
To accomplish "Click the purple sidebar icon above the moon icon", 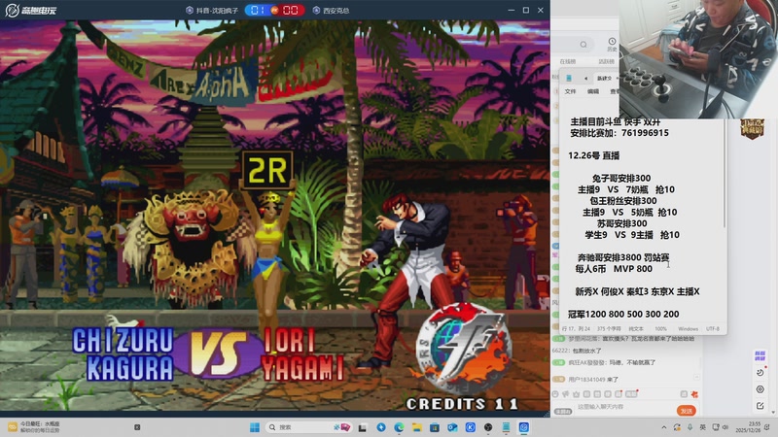I will coord(760,355).
